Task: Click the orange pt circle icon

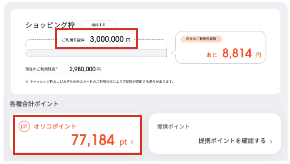Action: (x=24, y=126)
